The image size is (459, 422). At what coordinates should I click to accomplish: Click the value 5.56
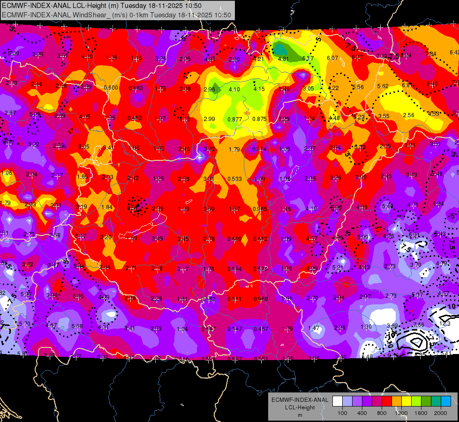pyautogui.click(x=358, y=87)
